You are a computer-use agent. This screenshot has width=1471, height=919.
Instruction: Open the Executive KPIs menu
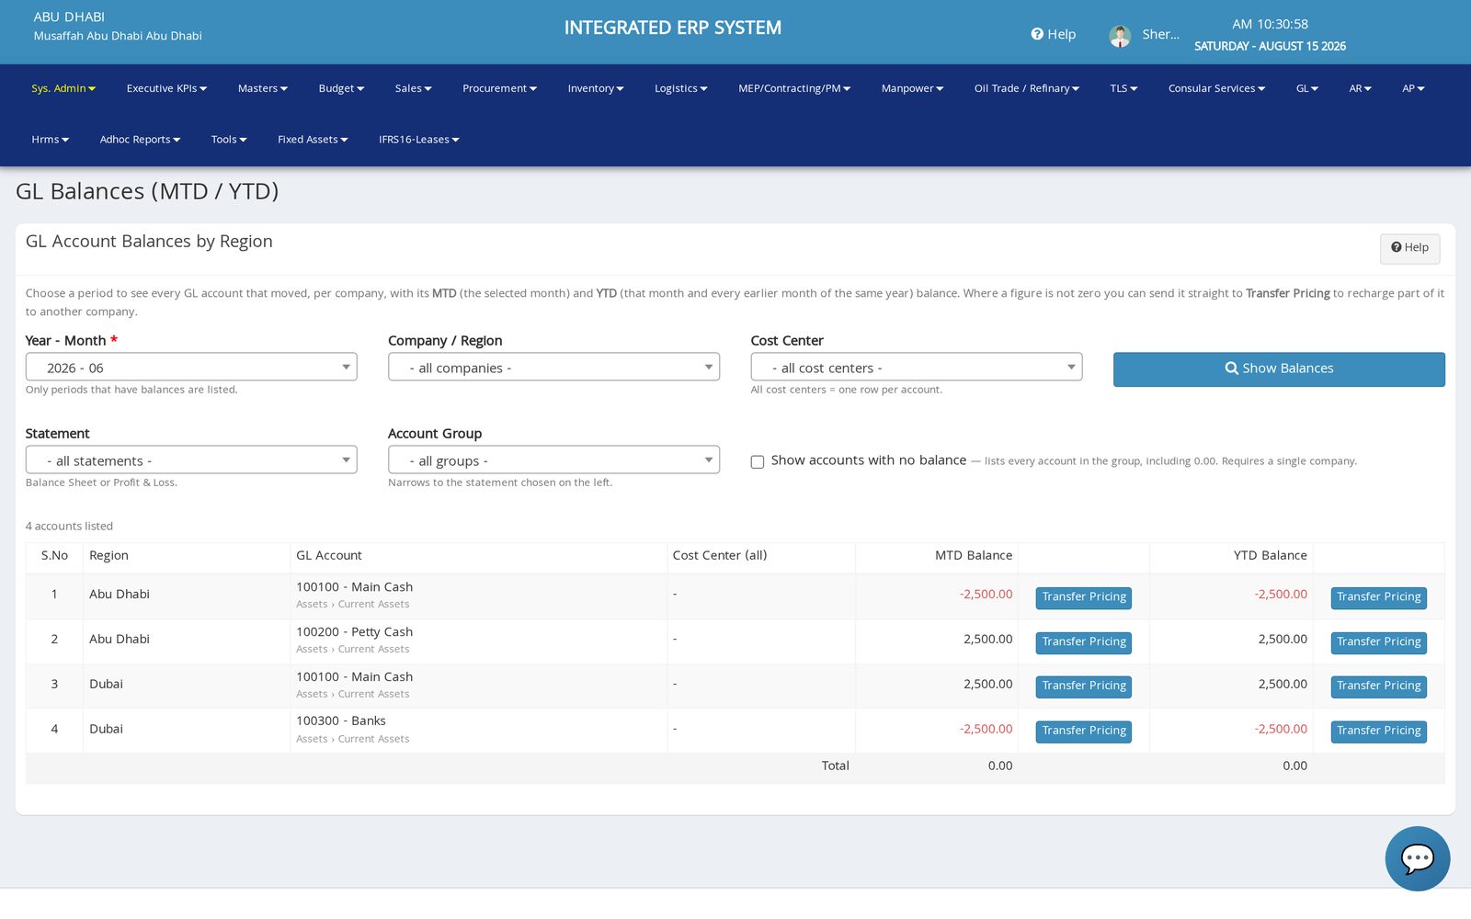coord(166,89)
